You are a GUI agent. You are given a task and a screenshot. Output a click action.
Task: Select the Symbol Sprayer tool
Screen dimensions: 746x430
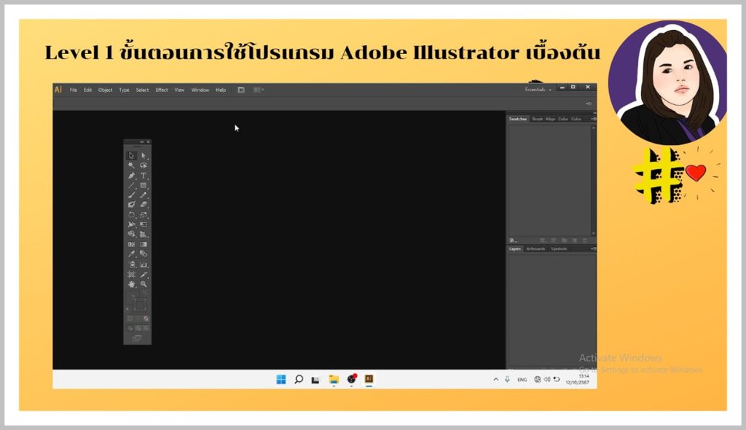tap(131, 265)
